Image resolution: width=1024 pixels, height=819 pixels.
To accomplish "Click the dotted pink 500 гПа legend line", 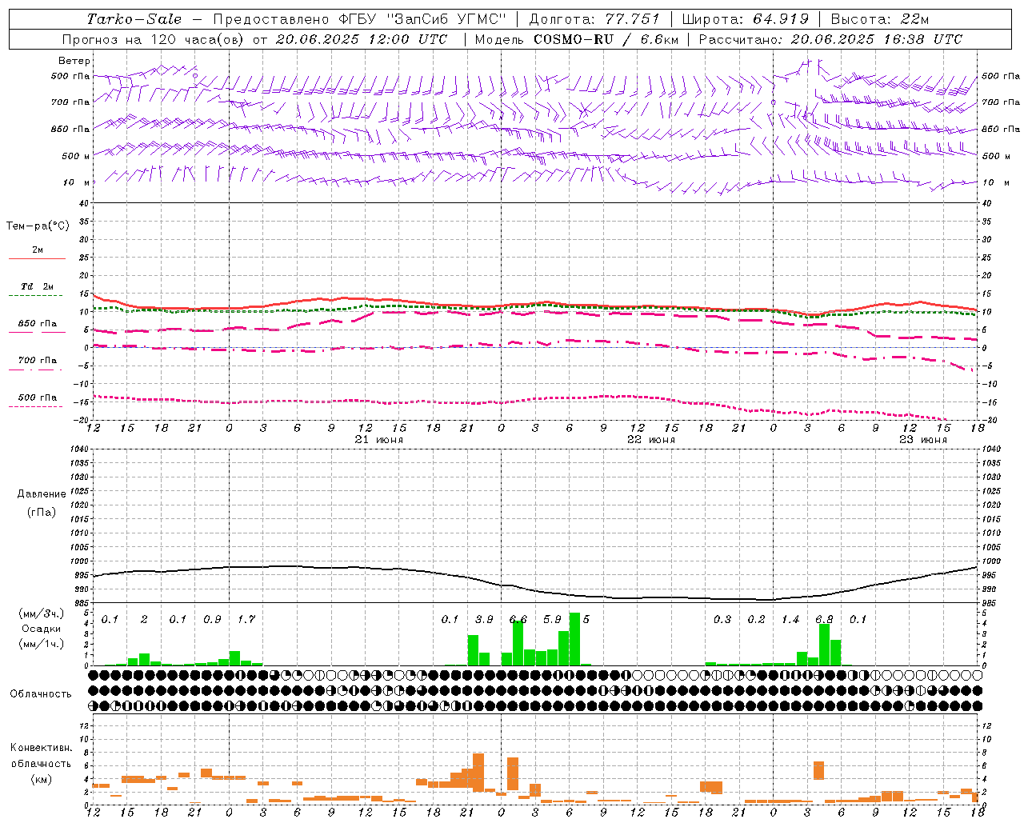I will coord(37,407).
